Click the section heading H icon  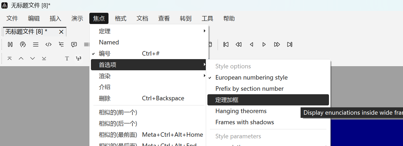point(10,44)
